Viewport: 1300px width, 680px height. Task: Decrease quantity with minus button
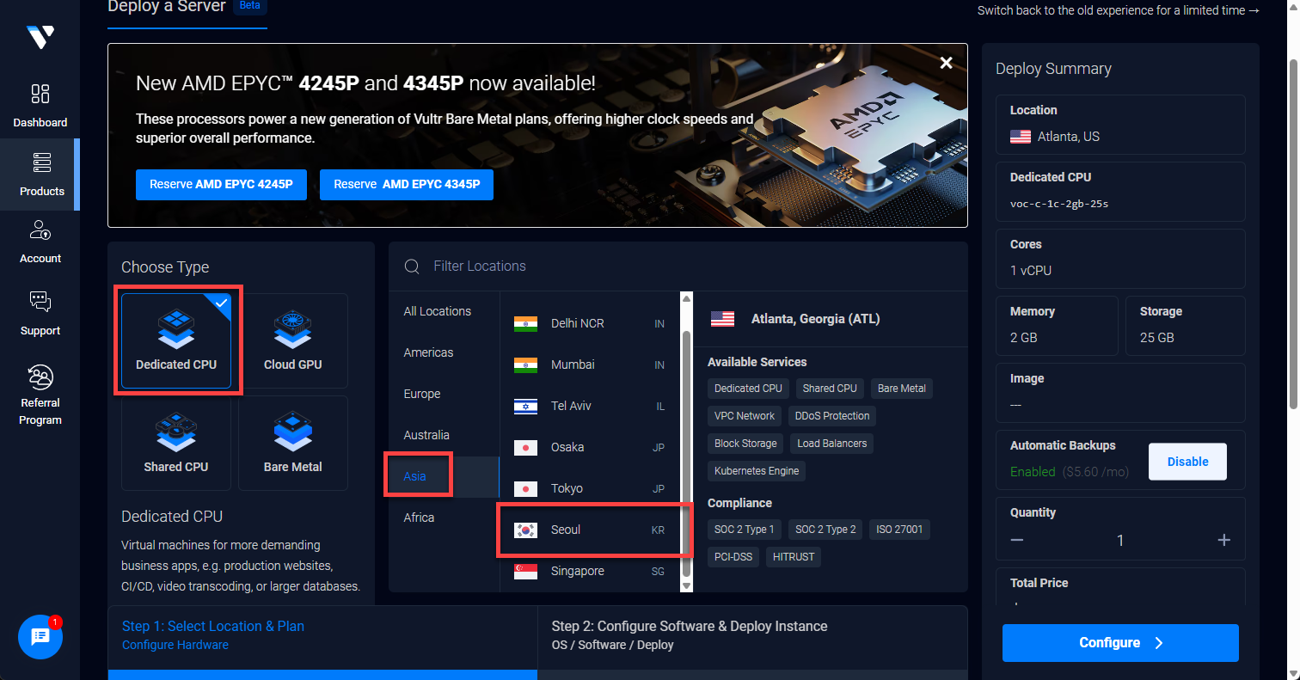coord(1017,540)
